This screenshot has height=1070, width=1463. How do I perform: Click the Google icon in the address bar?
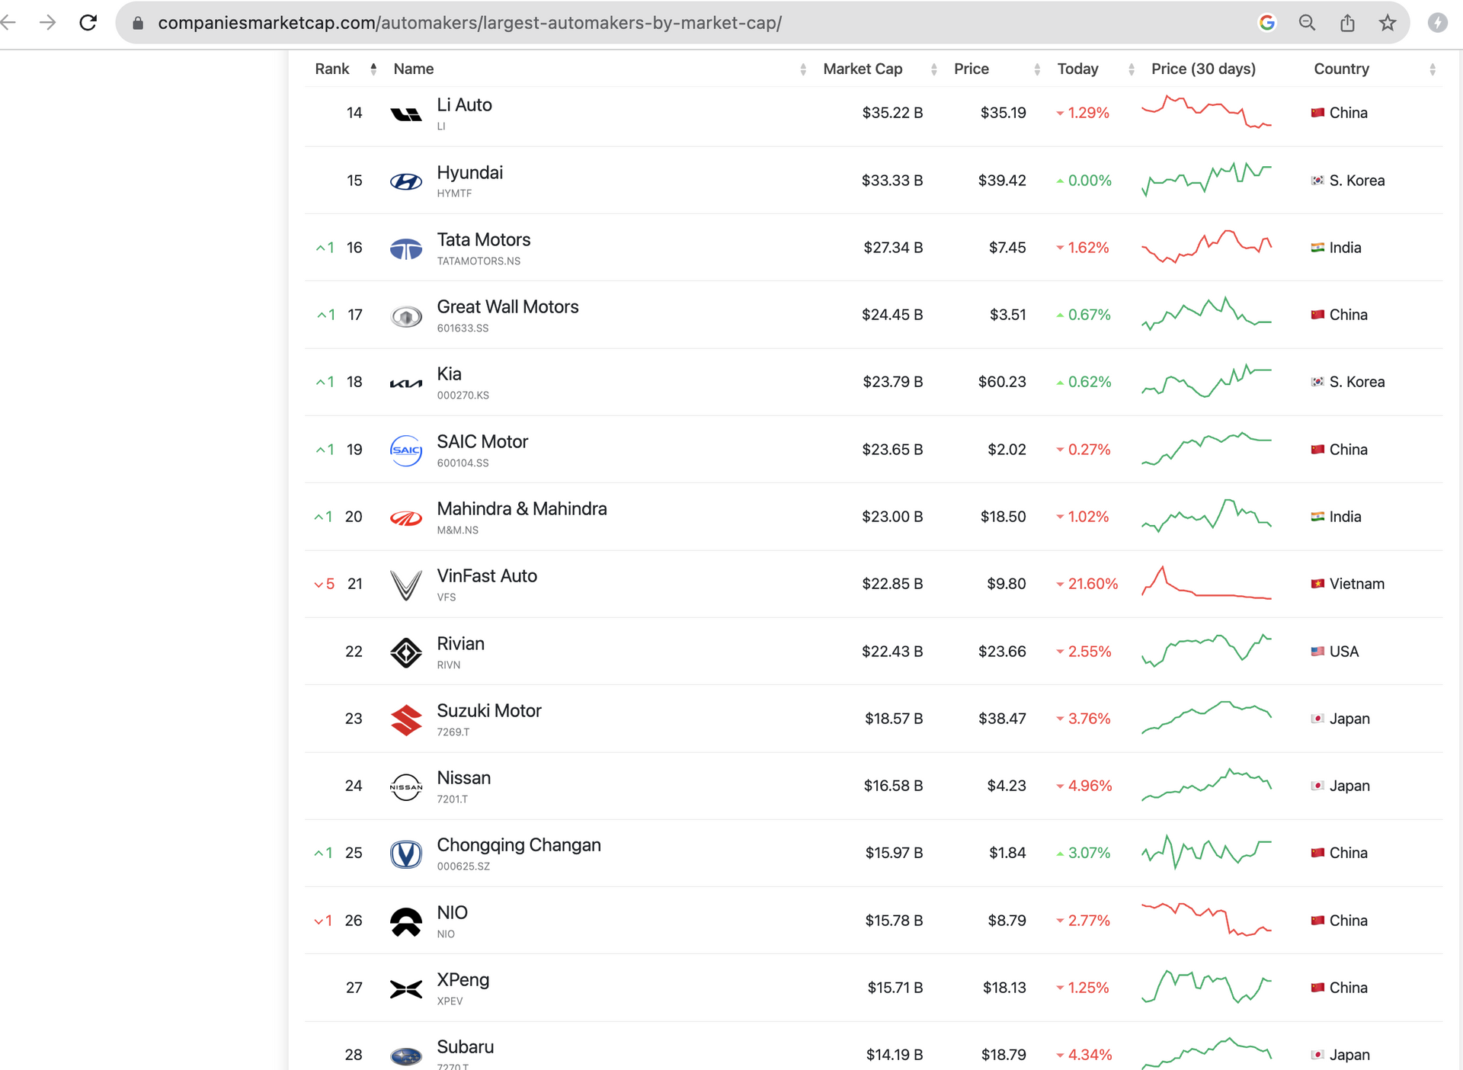(x=1267, y=23)
